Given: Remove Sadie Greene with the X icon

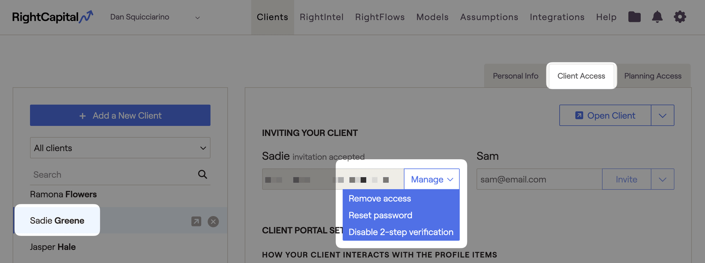Looking at the screenshot, I should tap(213, 221).
